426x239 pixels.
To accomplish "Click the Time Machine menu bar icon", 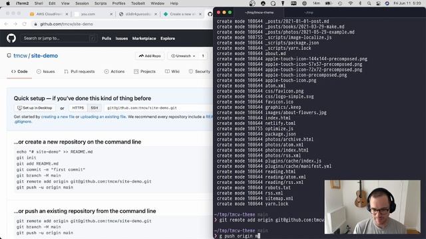I will click(340, 3).
